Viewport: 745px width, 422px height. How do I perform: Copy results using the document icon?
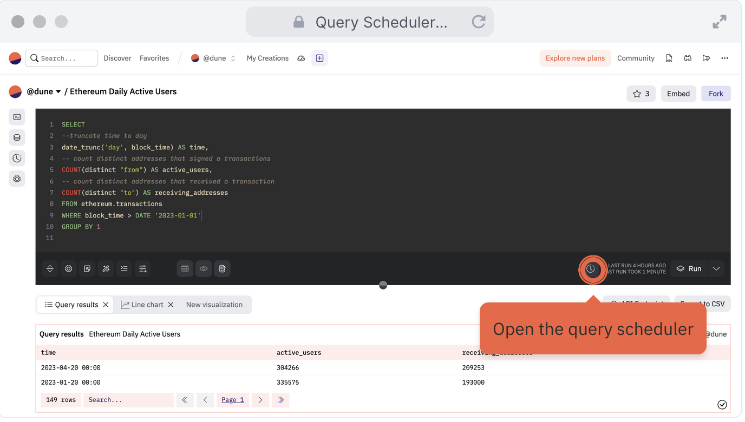point(222,268)
